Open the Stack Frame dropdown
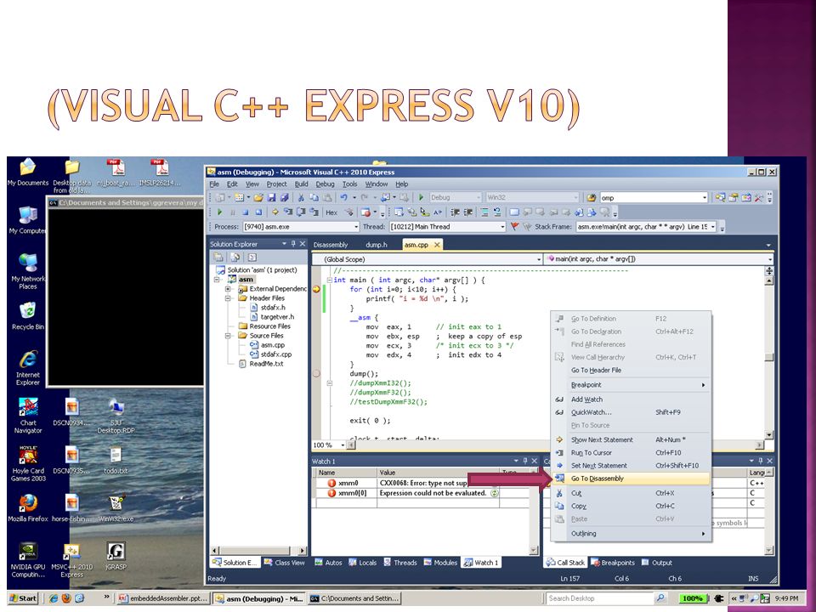Image resolution: width=816 pixels, height=612 pixels. point(713,227)
